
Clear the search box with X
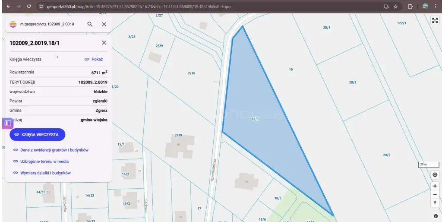tap(104, 24)
